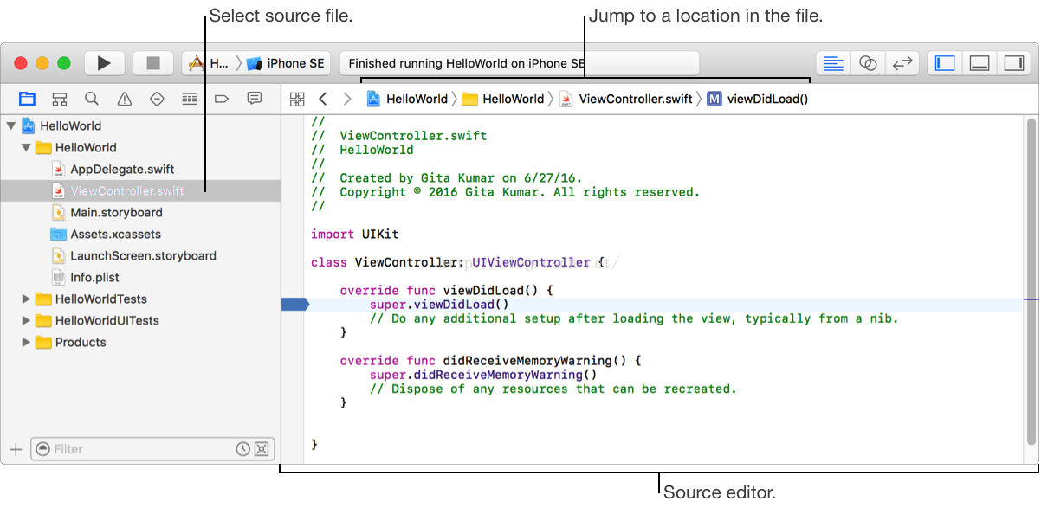Click the 'override func viewDidLoad()' line
Image resolution: width=1041 pixels, height=508 pixels.
(x=445, y=290)
